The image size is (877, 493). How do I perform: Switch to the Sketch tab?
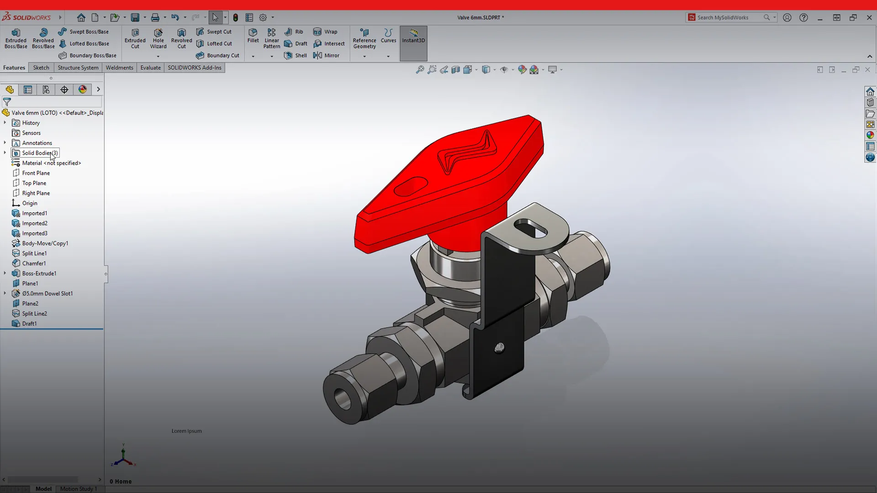41,67
